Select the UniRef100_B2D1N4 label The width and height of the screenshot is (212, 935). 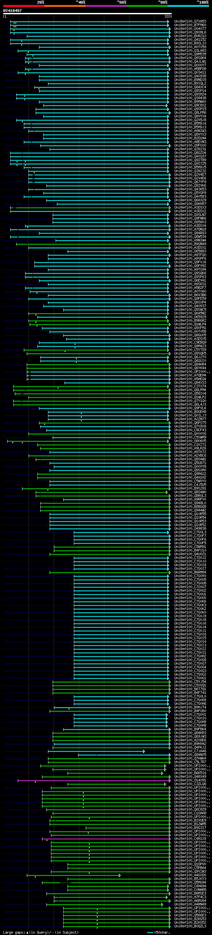coord(190,138)
